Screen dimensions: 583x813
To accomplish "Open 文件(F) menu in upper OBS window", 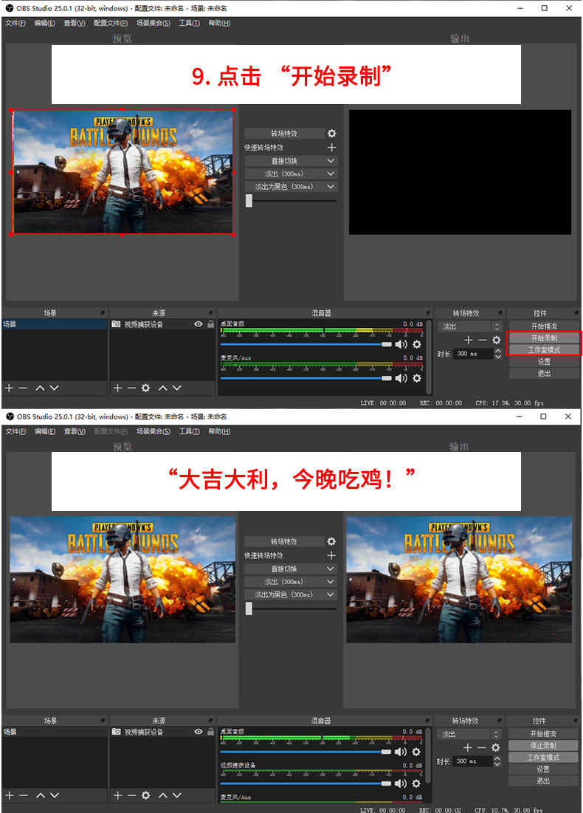I will [x=15, y=24].
